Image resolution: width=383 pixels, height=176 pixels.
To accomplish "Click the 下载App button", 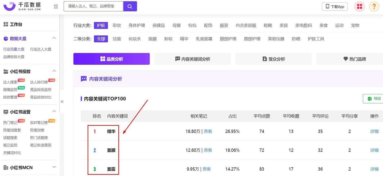I will pyautogui.click(x=335, y=6).
